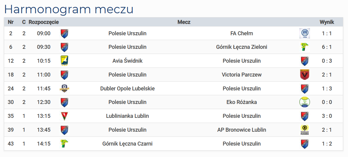
Task: Click the FA Chełm club logo
Action: (x=305, y=33)
